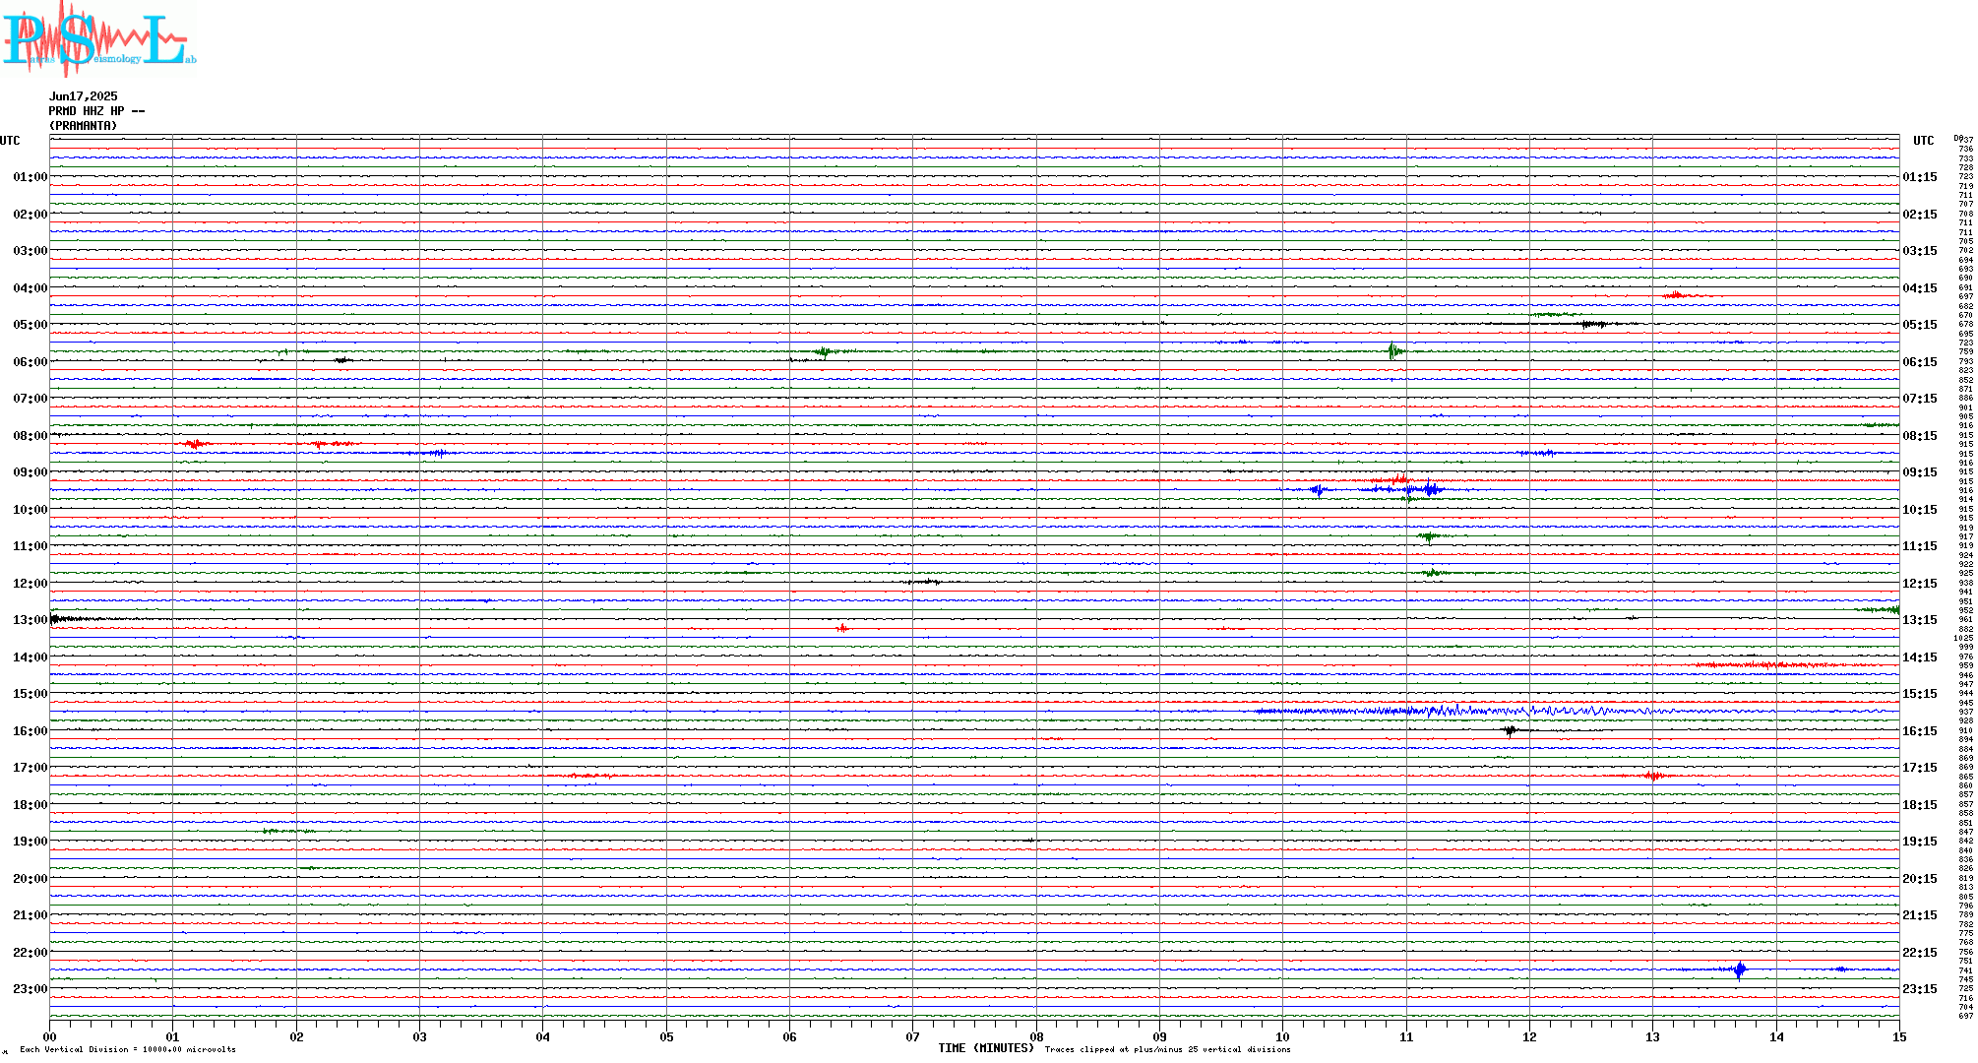The width and height of the screenshot is (1978, 1063).
Task: Click the green spike near minute 11 at 05:45
Action: [1392, 350]
